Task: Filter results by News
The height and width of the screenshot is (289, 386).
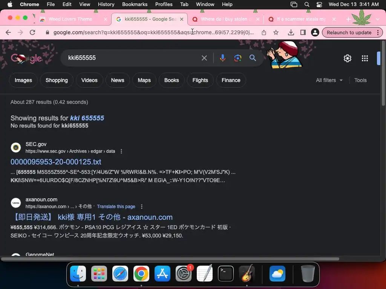Action: [x=118, y=81]
